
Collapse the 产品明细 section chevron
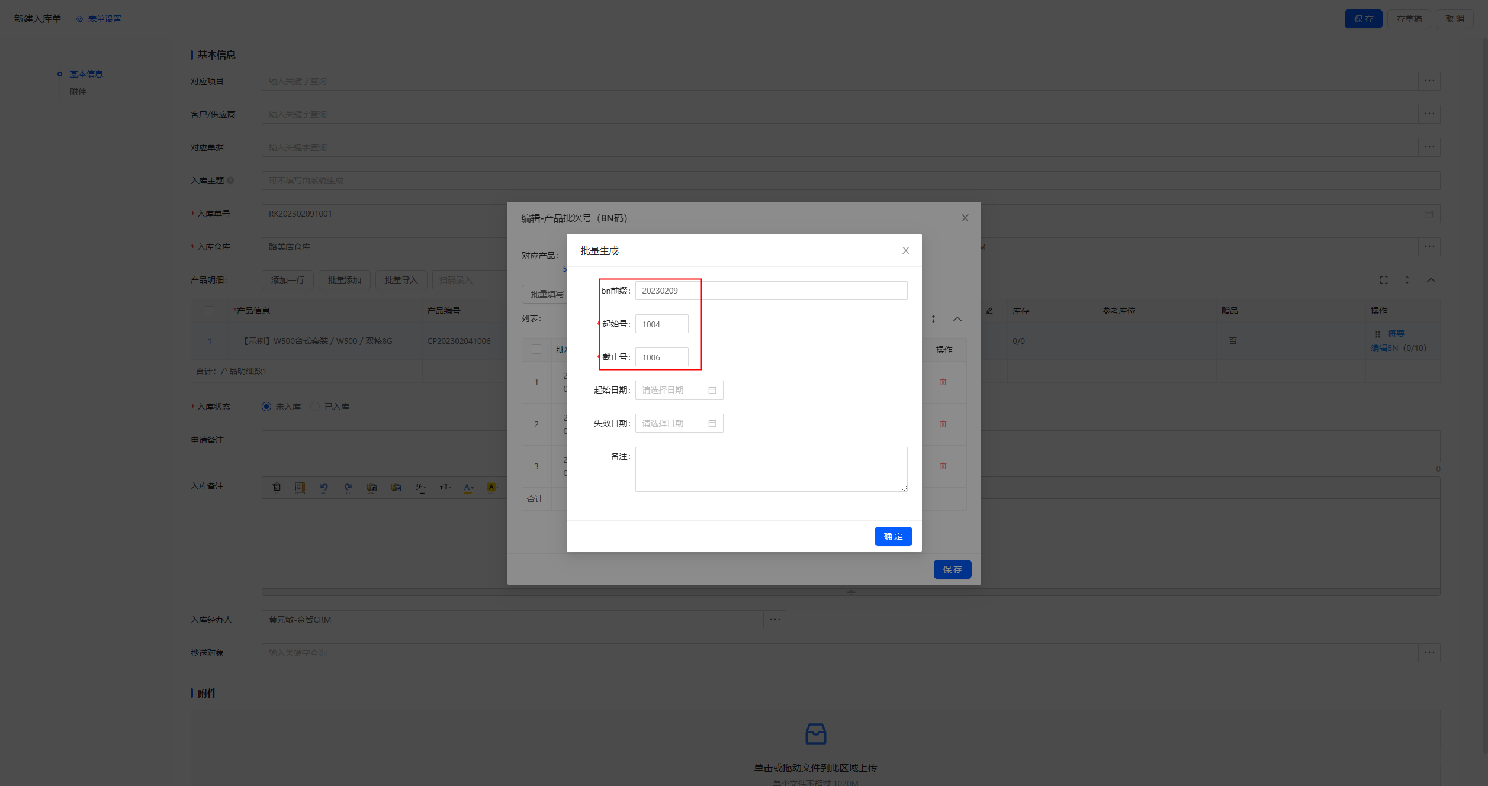[x=1431, y=280]
